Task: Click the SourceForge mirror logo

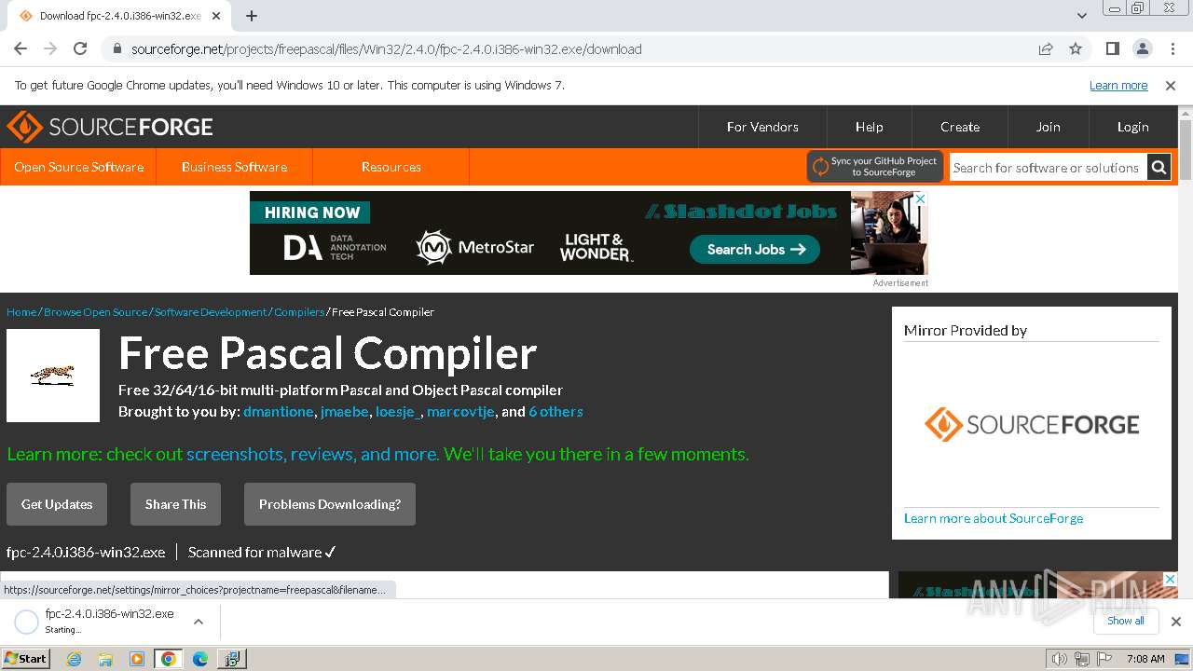Action: (x=1032, y=425)
